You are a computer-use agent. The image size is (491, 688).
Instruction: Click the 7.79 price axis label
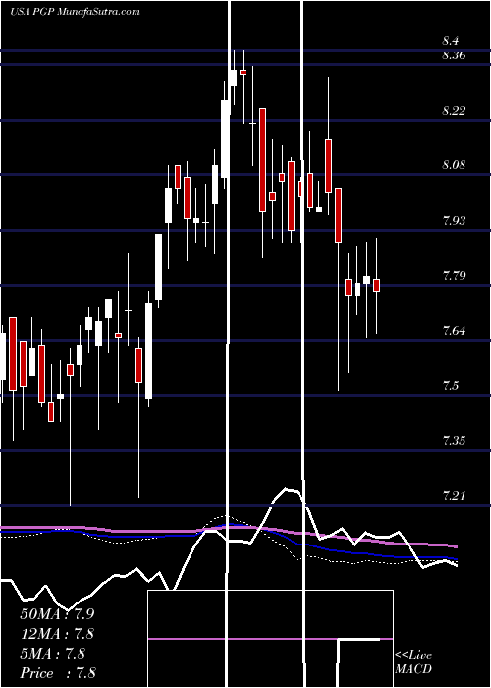(x=454, y=276)
